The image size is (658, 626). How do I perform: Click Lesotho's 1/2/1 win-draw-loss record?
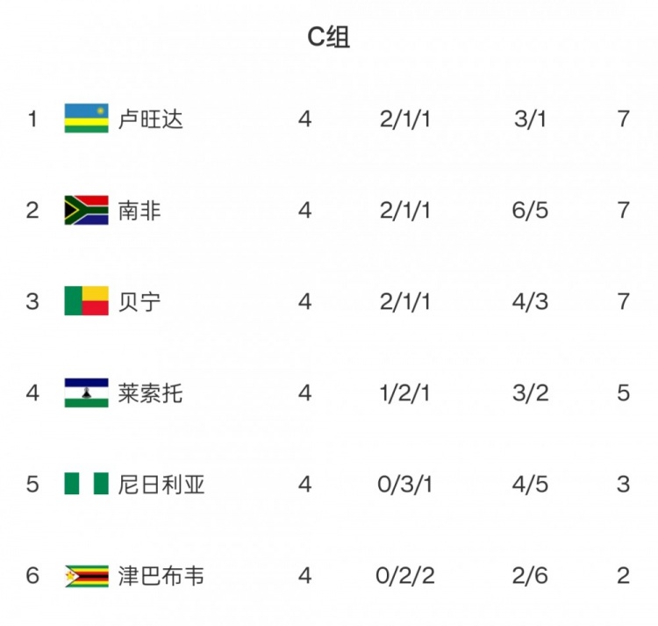click(x=405, y=392)
